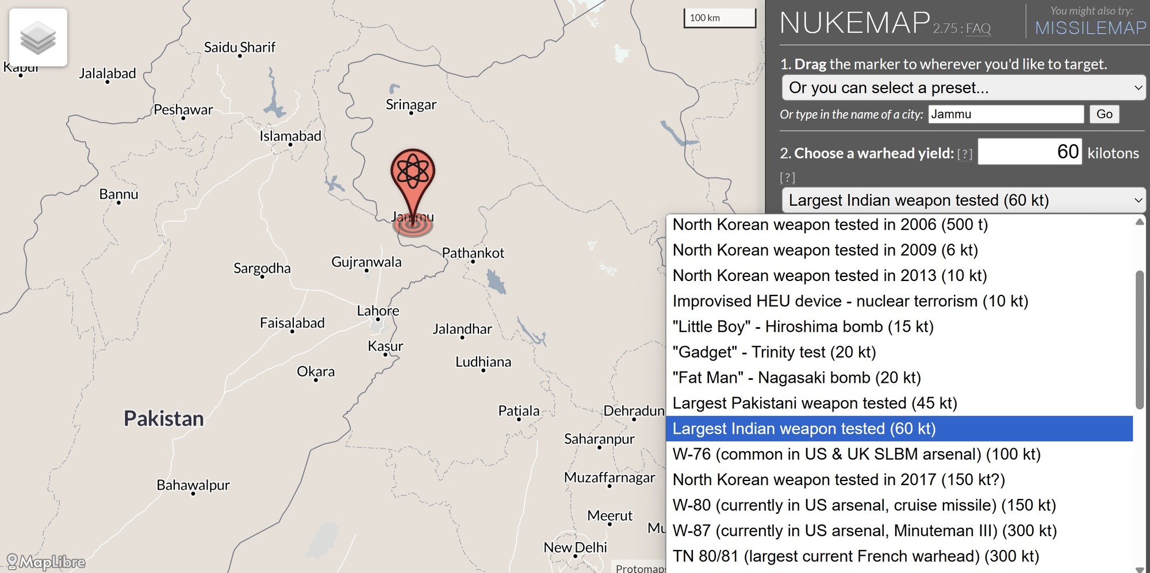
Task: Click the Jalandhar city label on map
Action: (462, 329)
